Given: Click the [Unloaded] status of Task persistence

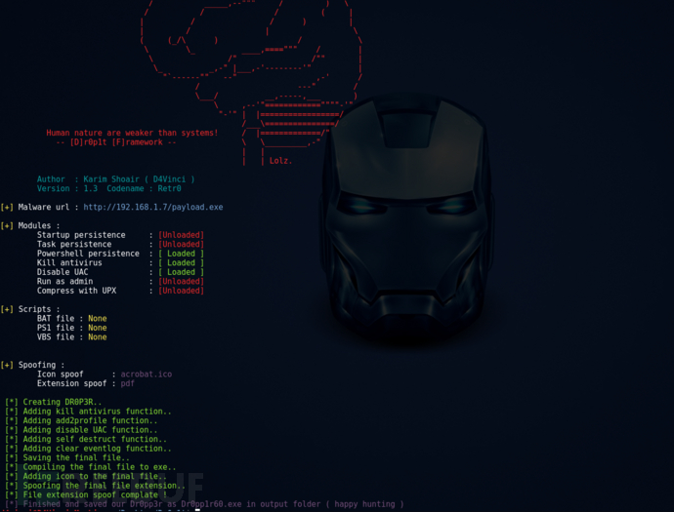Looking at the screenshot, I should [181, 244].
